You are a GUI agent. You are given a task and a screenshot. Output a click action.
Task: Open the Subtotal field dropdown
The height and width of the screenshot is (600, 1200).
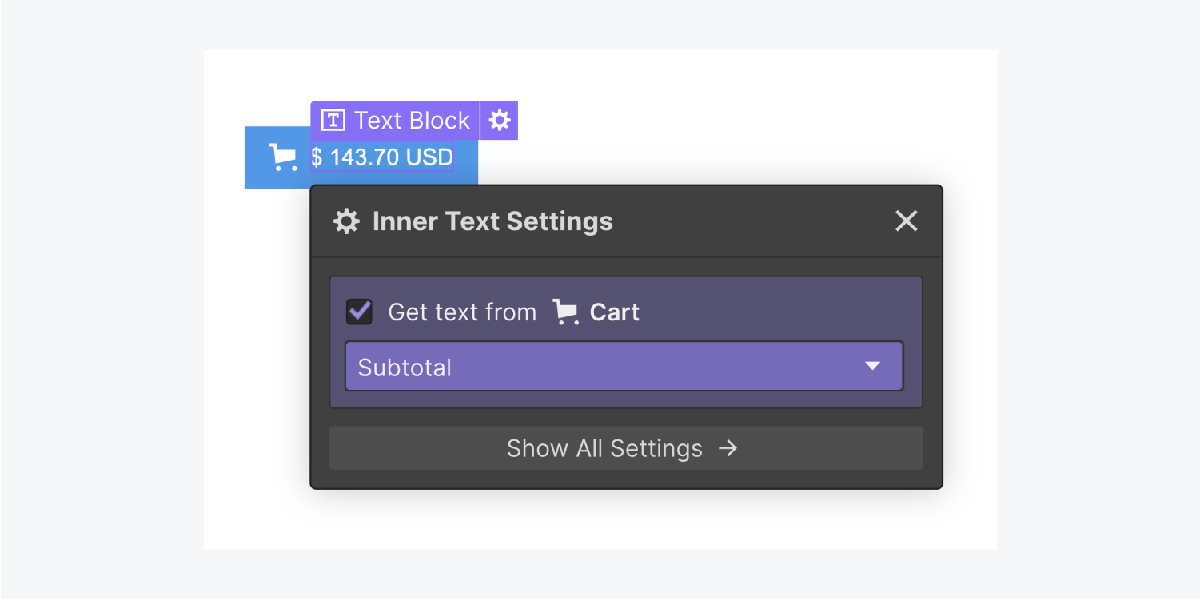tap(624, 367)
